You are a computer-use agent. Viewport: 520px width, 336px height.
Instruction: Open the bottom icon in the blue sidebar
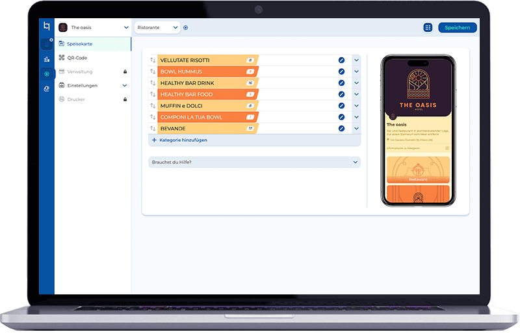tap(46, 88)
